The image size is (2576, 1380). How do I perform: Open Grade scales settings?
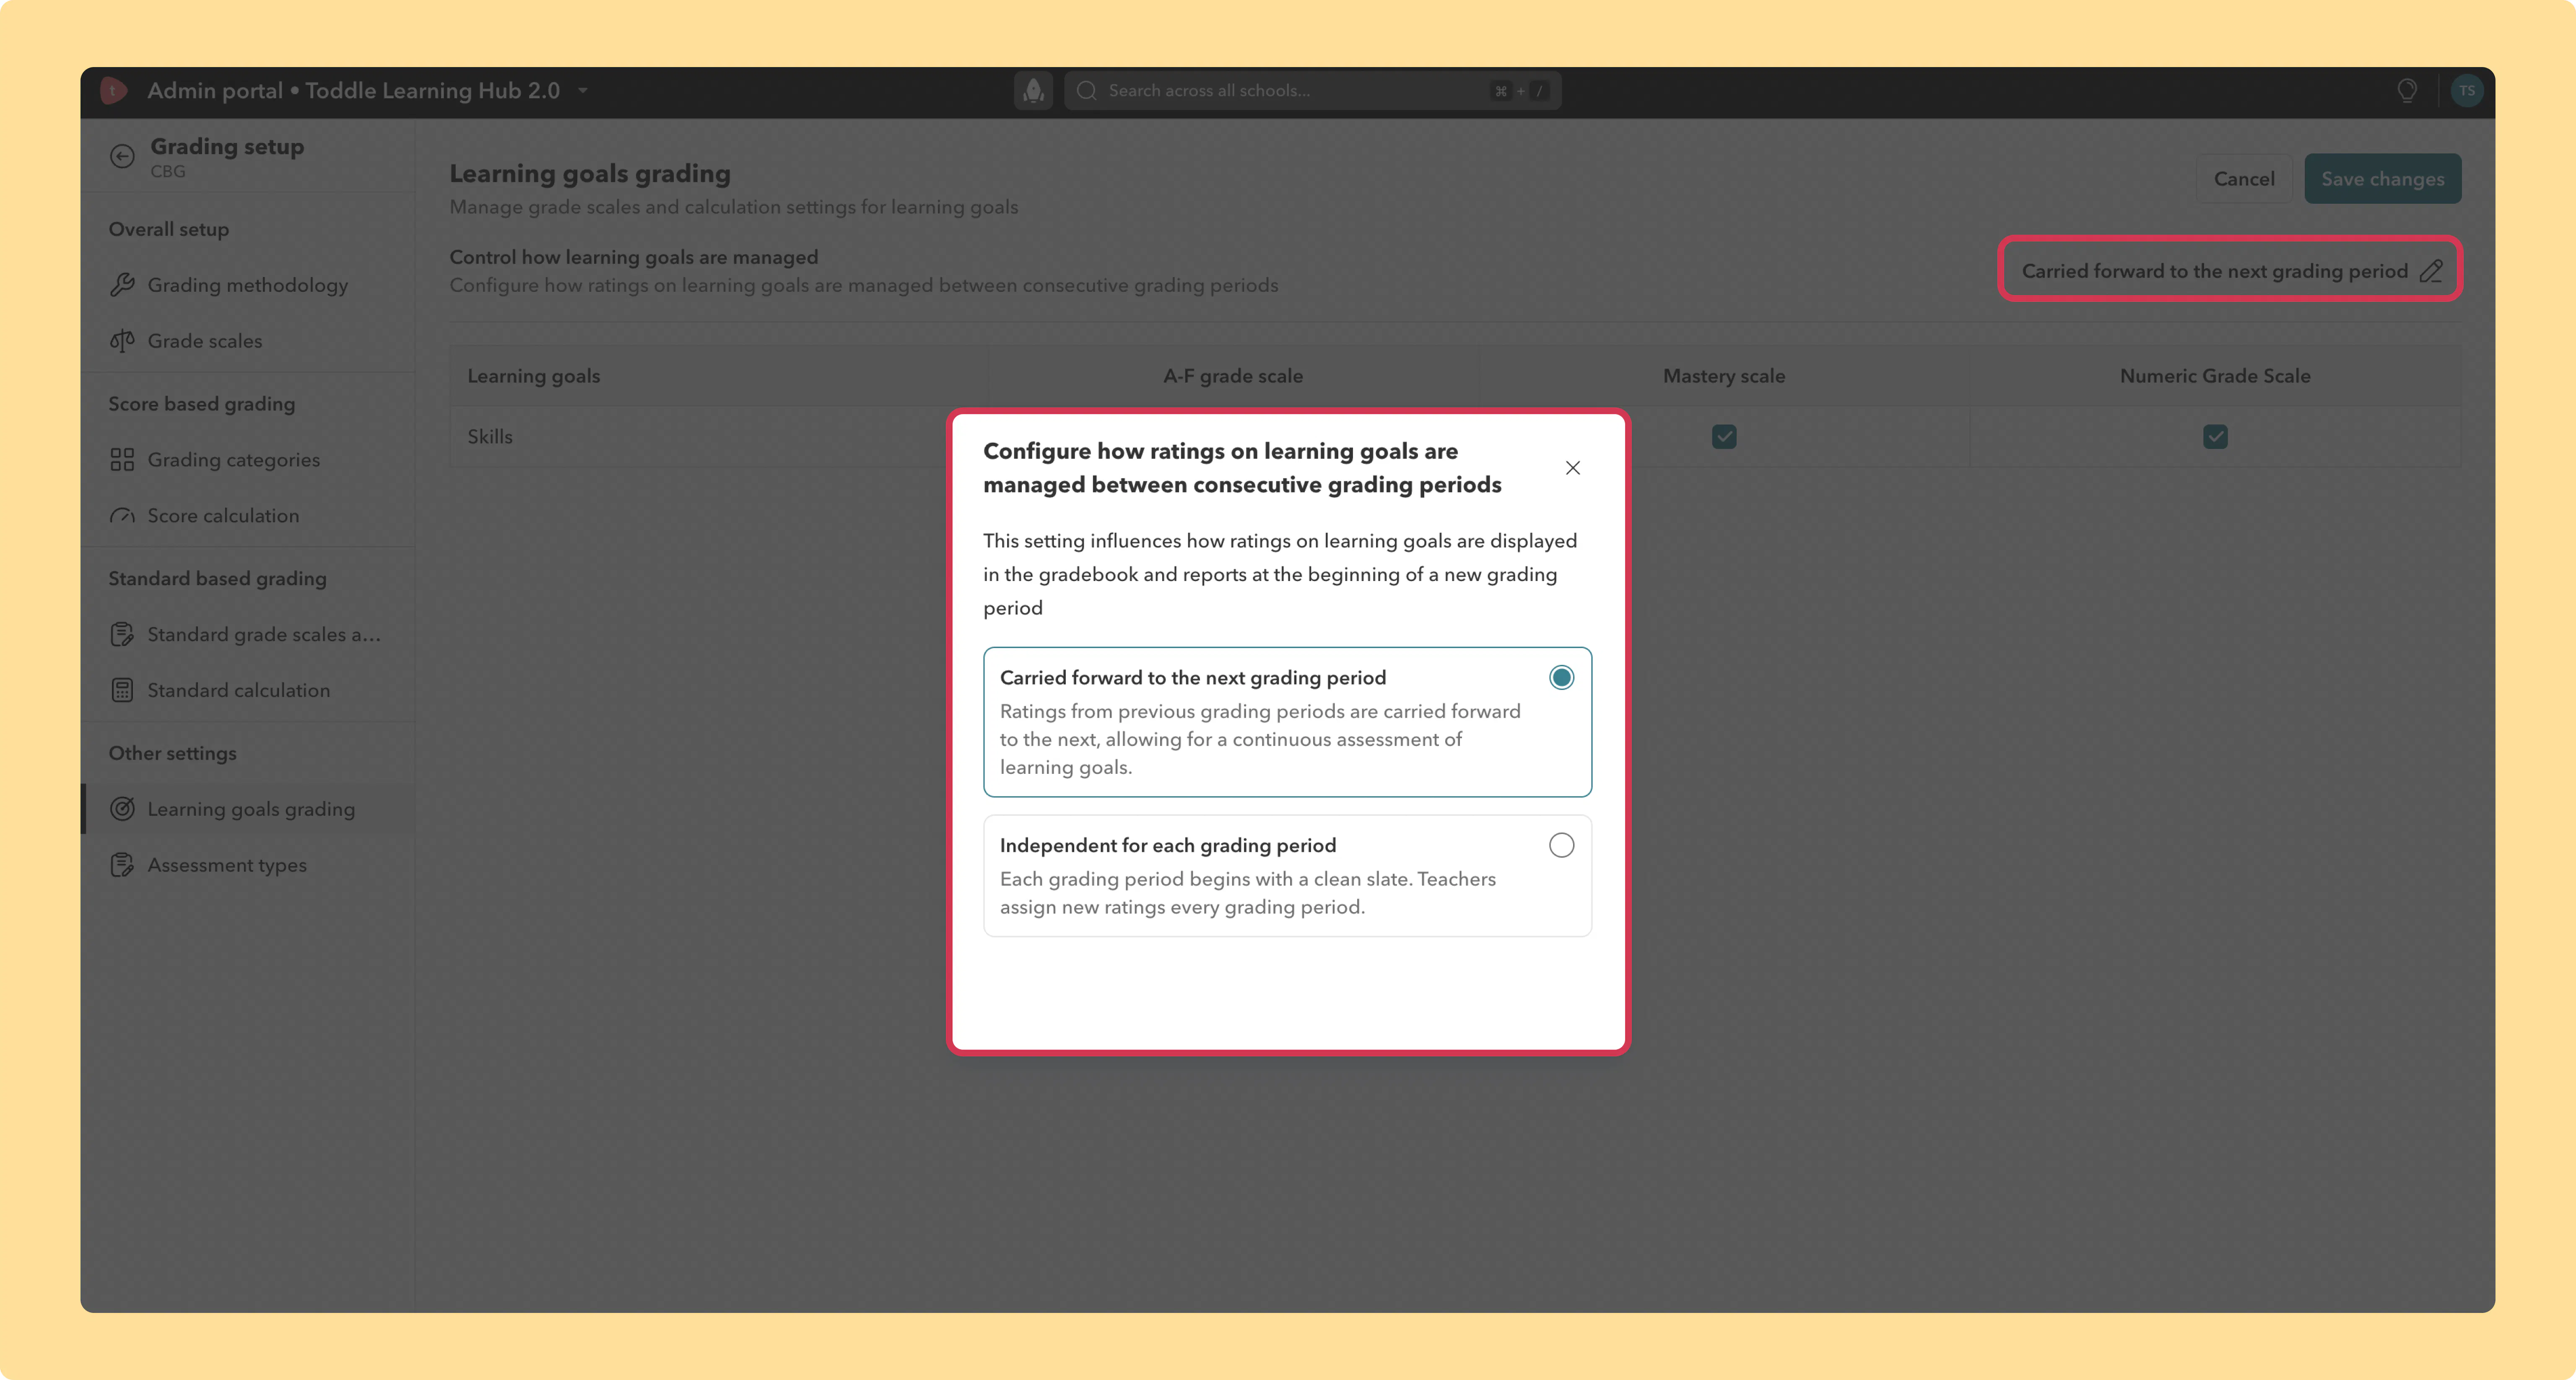248,341
